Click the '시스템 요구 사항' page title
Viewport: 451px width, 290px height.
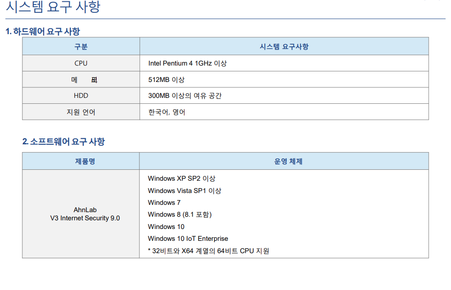53,7
